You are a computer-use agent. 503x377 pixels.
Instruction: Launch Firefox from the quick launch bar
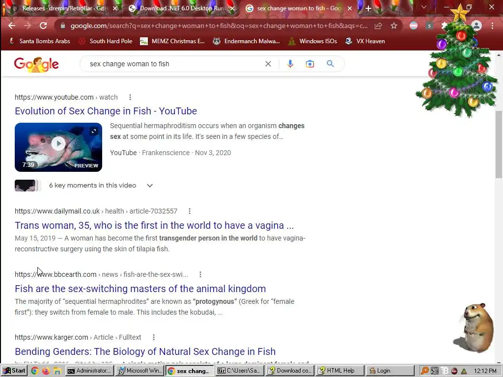click(x=46, y=371)
